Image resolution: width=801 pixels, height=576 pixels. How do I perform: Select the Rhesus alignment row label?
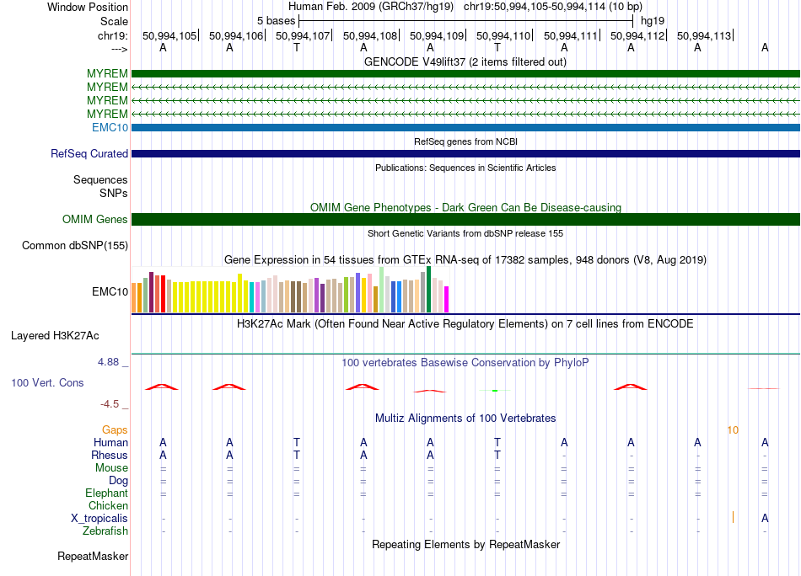click(x=110, y=455)
